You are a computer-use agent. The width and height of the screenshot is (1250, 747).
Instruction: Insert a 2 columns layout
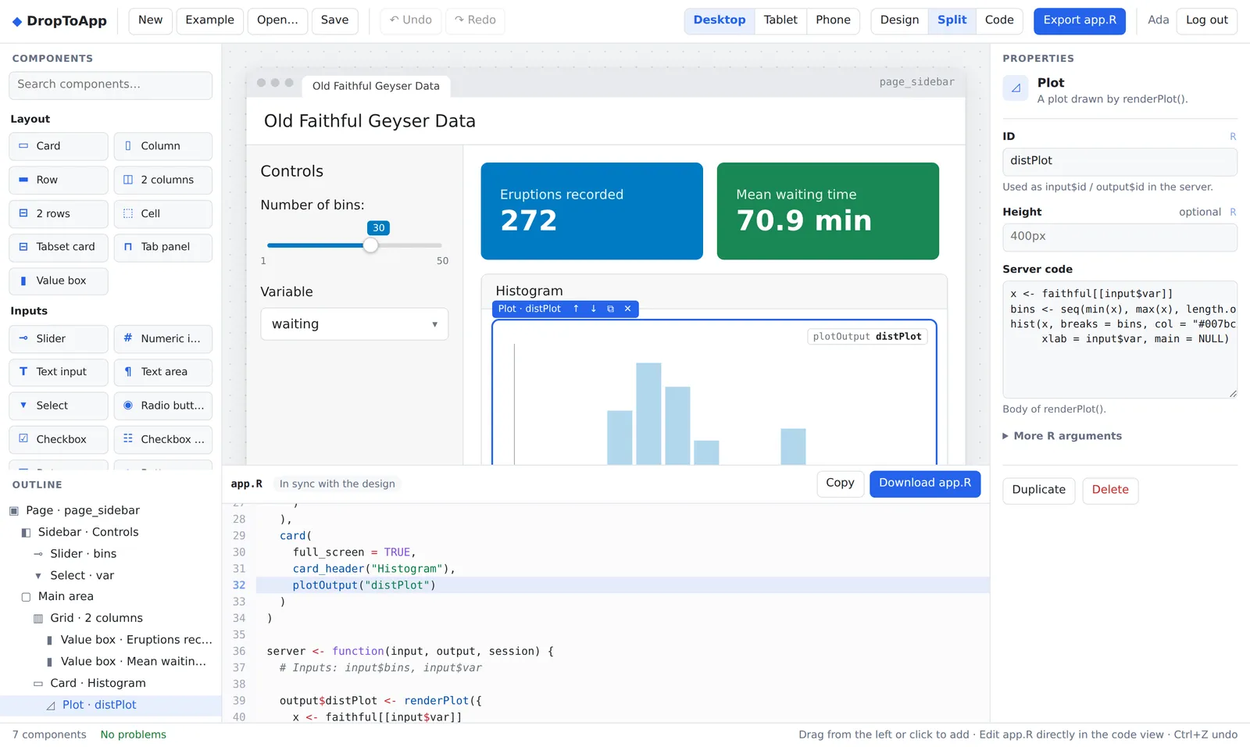pos(163,180)
